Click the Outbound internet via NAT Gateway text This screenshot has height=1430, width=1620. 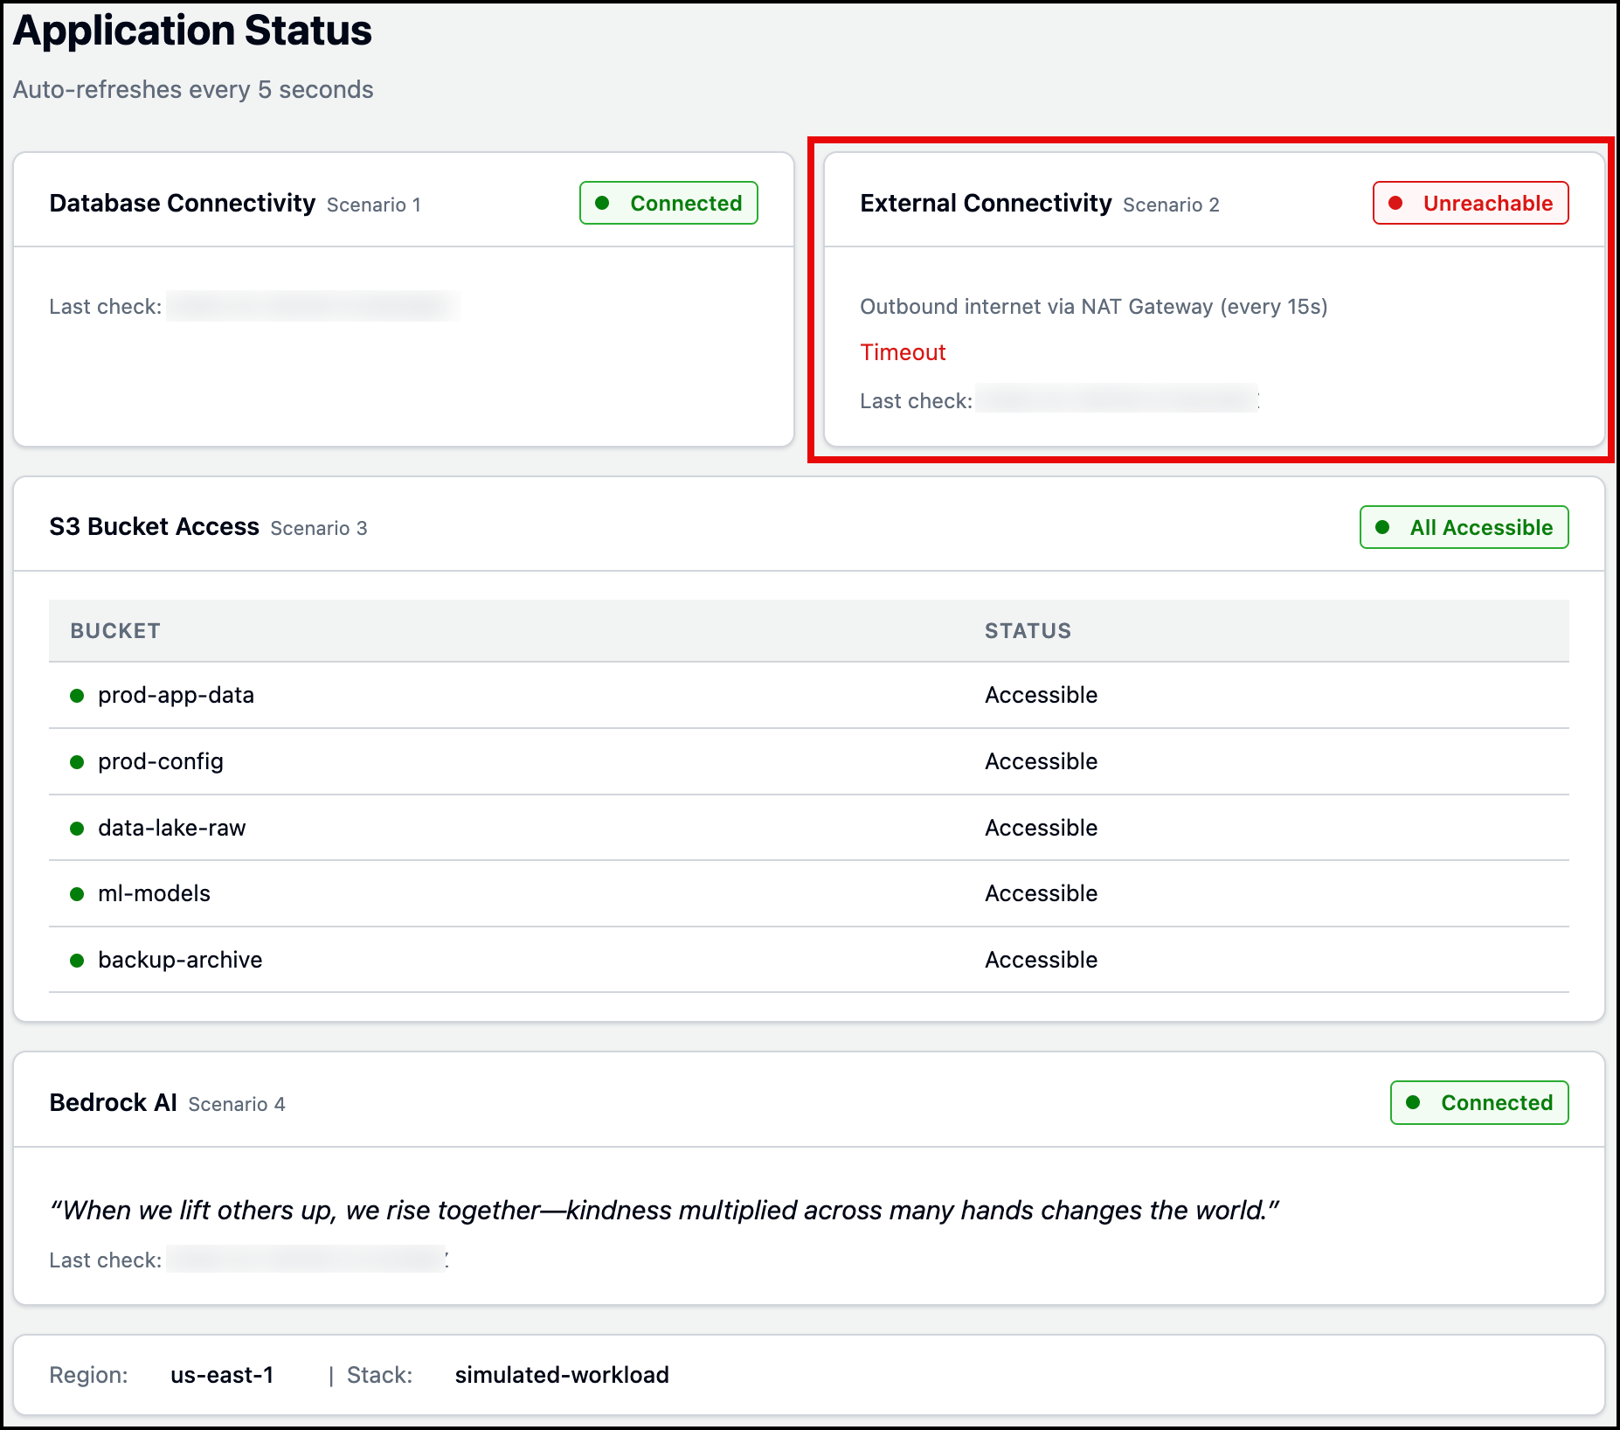[1093, 307]
